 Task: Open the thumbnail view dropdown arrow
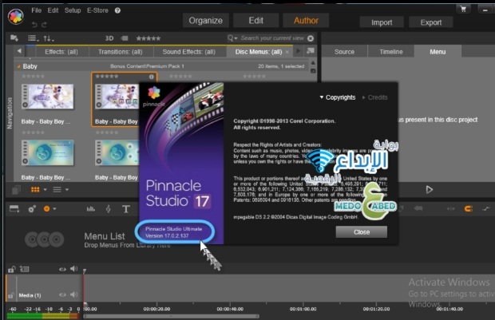point(46,190)
